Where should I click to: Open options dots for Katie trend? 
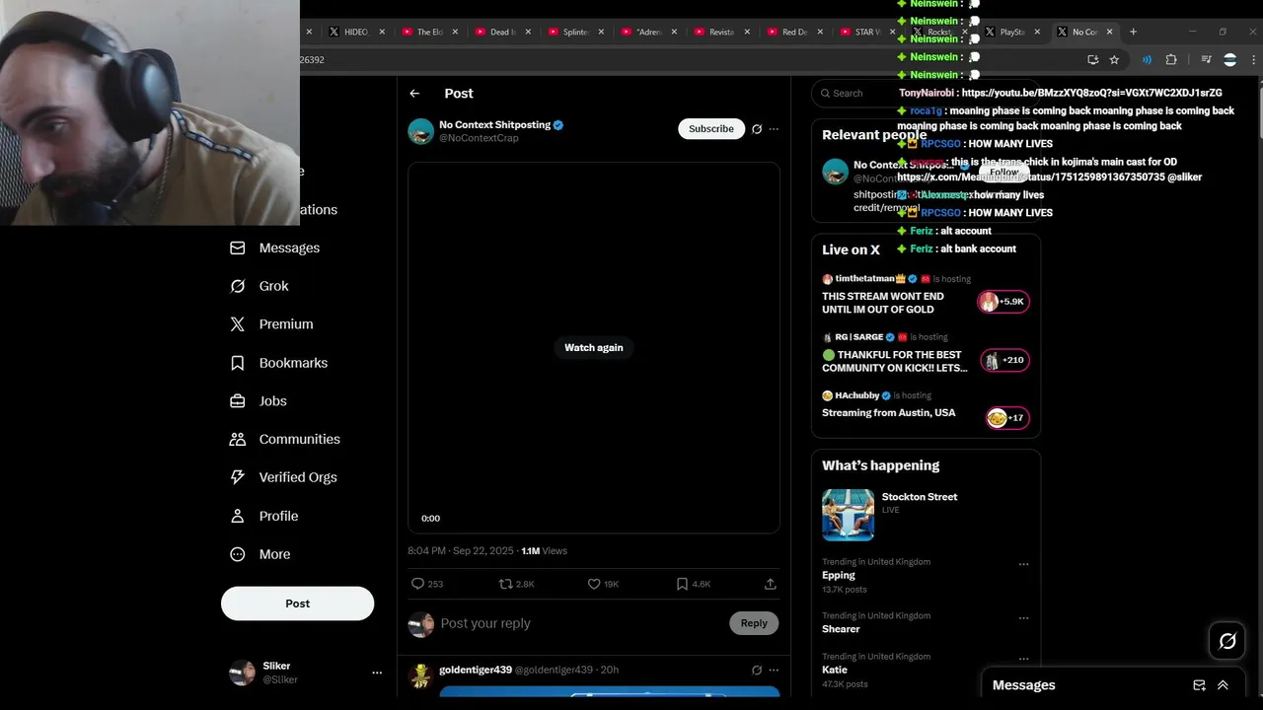coord(1023,659)
